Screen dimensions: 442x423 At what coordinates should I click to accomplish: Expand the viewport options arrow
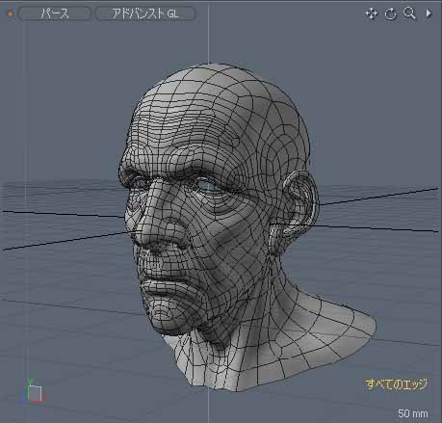tap(429, 13)
